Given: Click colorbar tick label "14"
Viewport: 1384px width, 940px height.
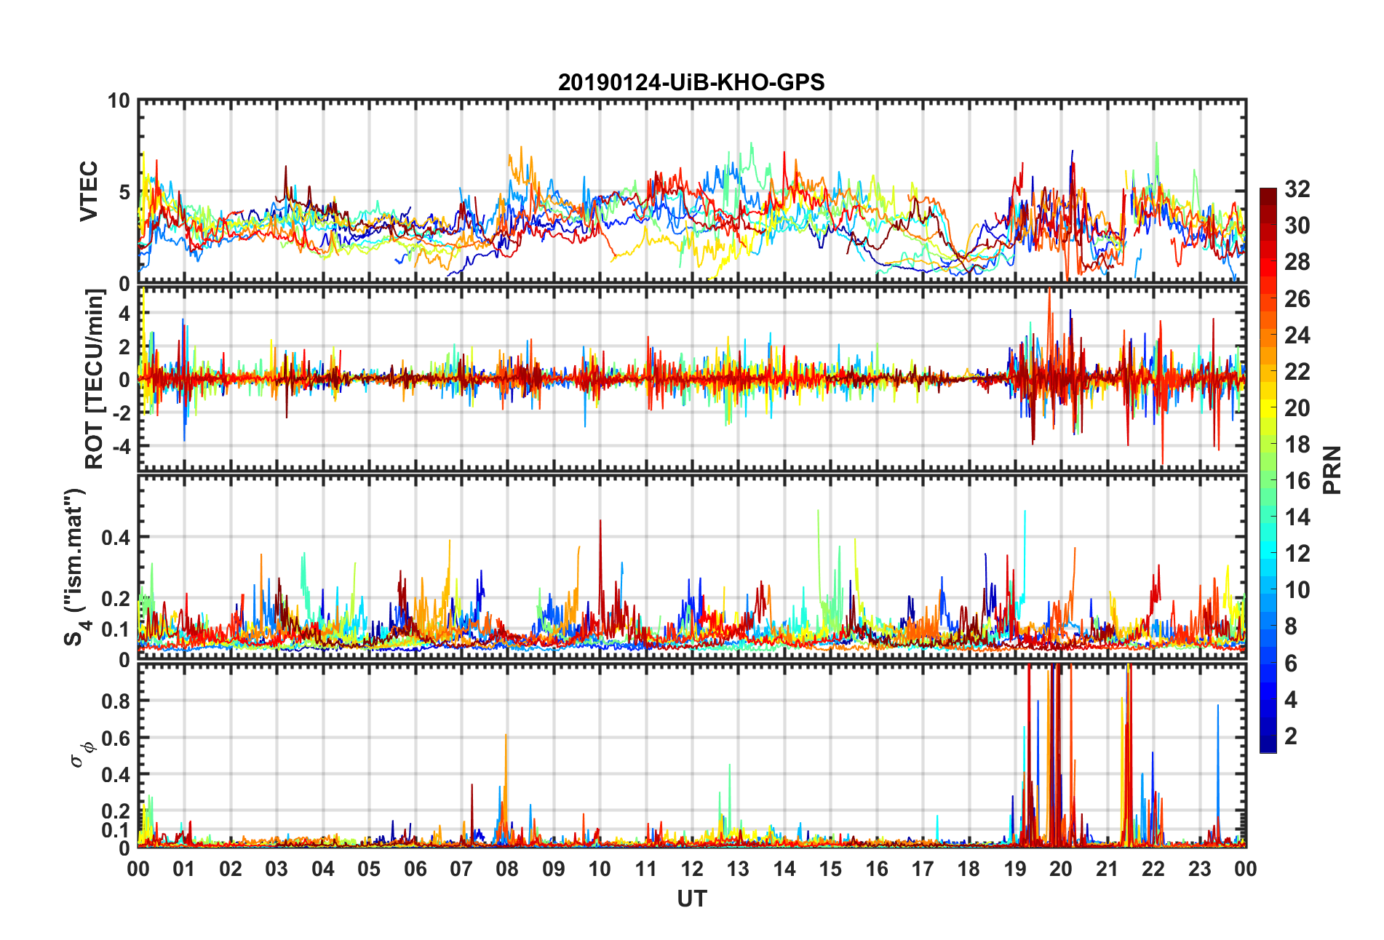Looking at the screenshot, I should click(x=1297, y=517).
